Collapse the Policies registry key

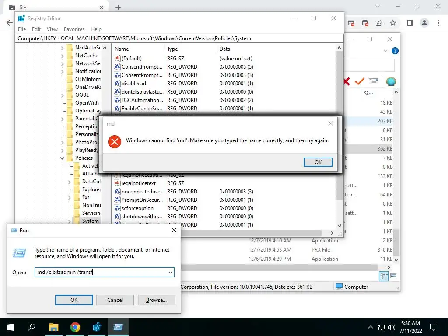(x=62, y=157)
